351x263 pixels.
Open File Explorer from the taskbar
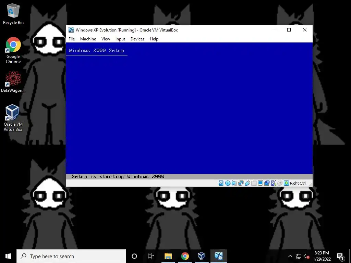point(168,256)
